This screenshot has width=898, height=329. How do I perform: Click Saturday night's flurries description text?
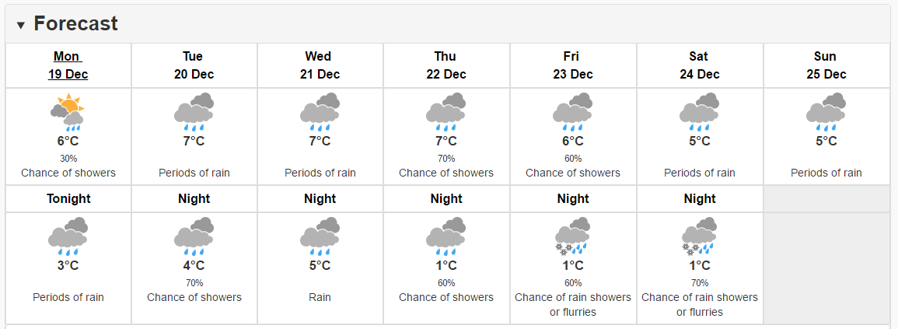tap(699, 305)
